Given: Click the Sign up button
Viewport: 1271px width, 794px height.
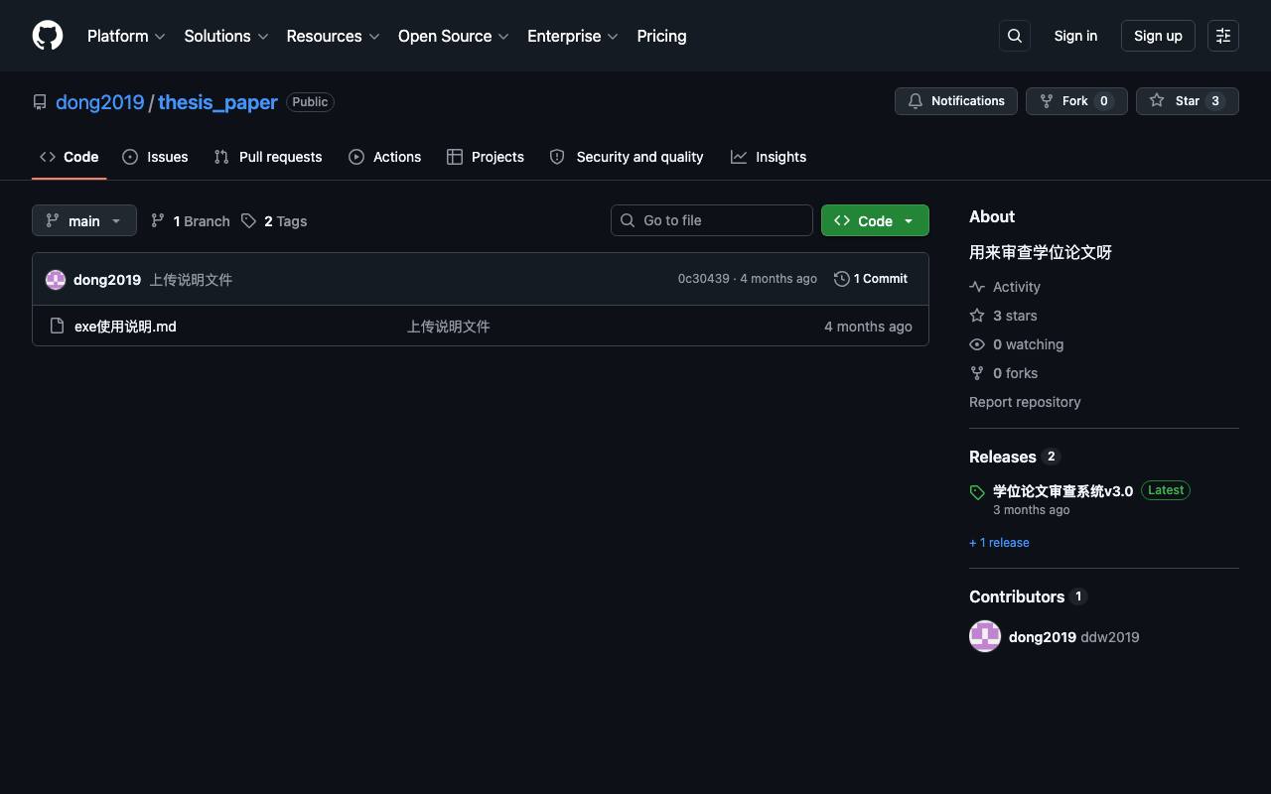Looking at the screenshot, I should tap(1158, 36).
